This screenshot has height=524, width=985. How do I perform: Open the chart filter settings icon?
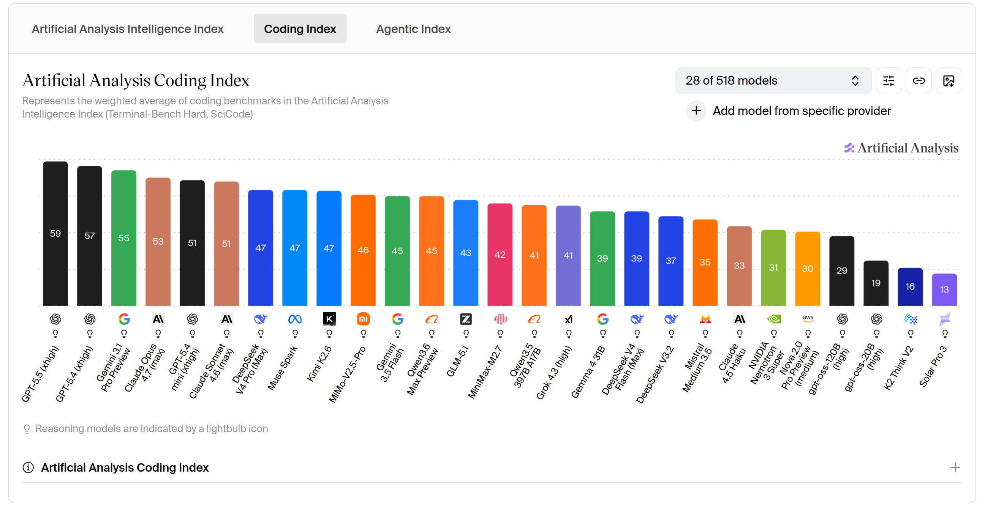coord(888,80)
